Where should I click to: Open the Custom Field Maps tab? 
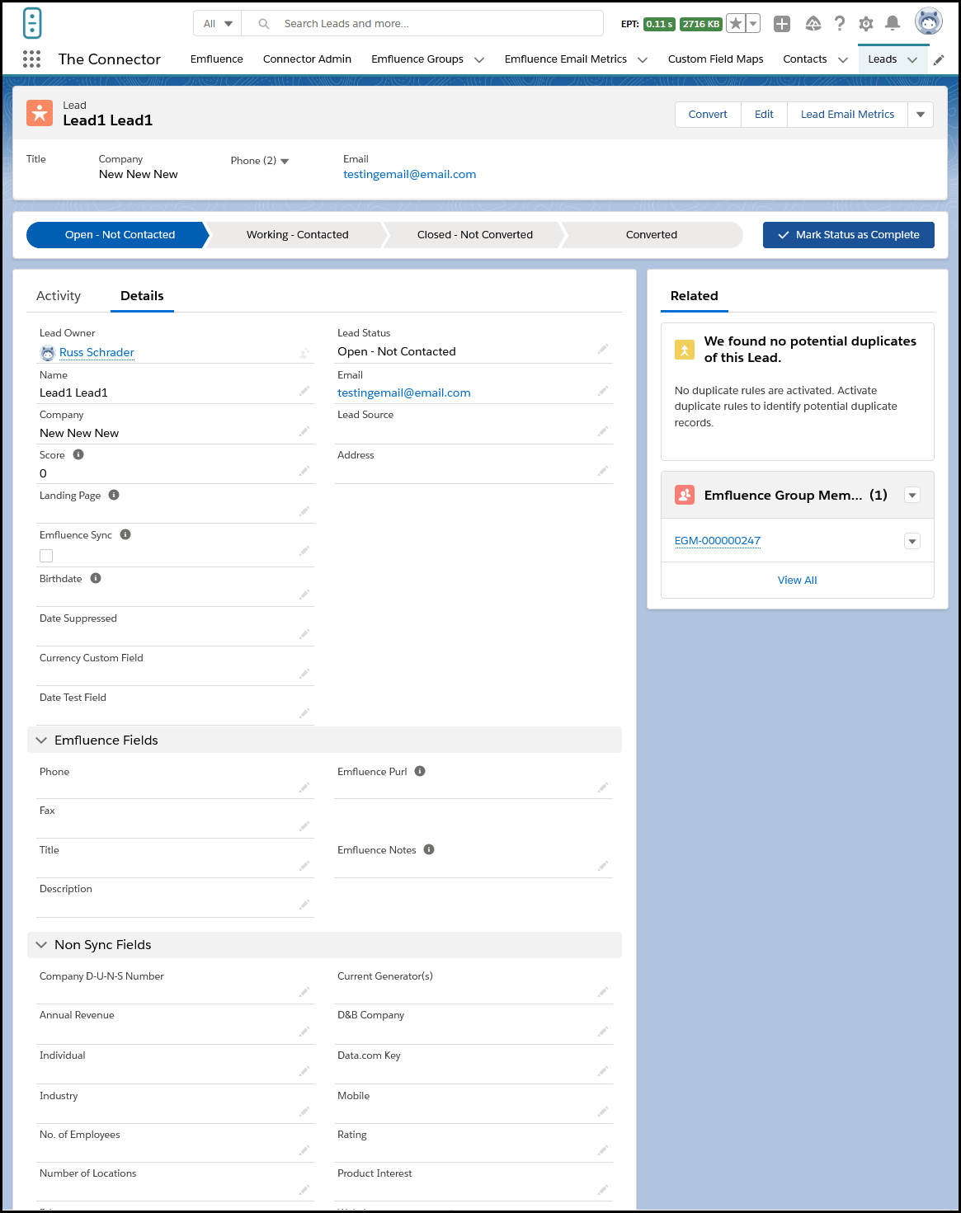click(715, 59)
